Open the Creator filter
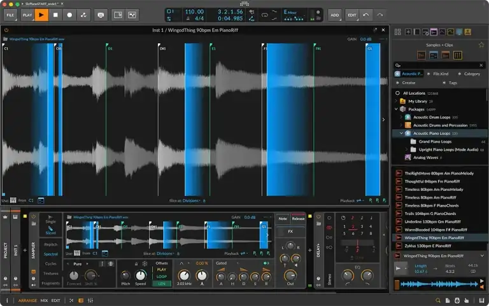The image size is (489, 306). (x=406, y=83)
